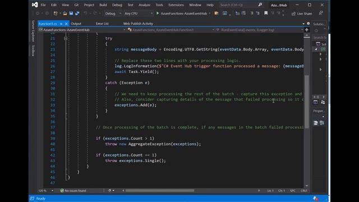Save all files
The width and height of the screenshot is (359, 202).
tap(77, 13)
